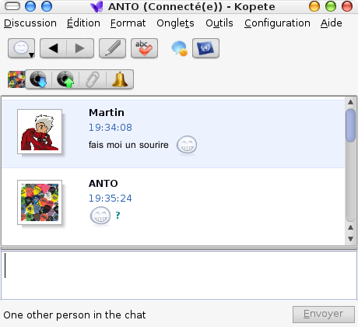Click the Envoyer send button
Image resolution: width=358 pixels, height=327 pixels.
point(324,315)
